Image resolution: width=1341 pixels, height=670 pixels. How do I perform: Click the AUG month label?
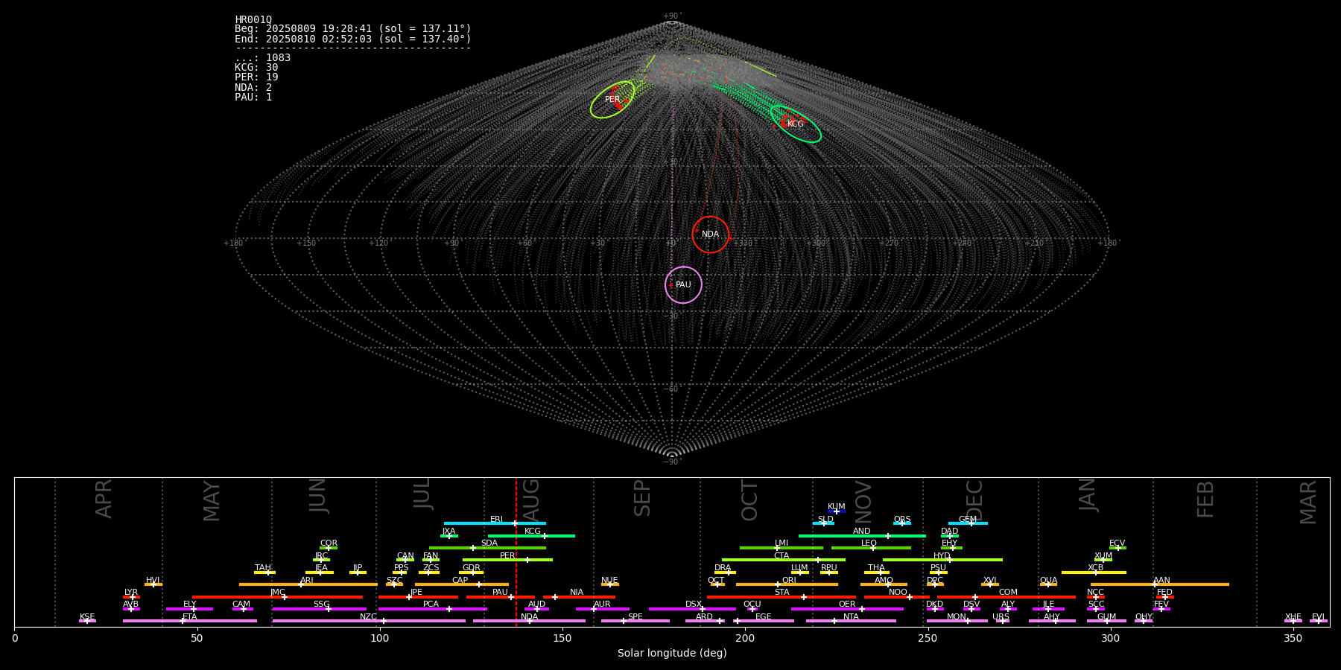(531, 500)
